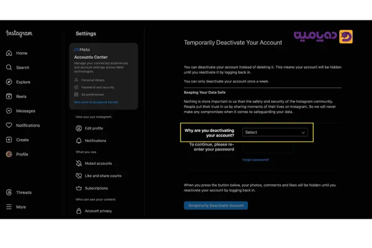This screenshot has height=248, width=372.
Task: Click the Notifications heart icon
Action: (x=9, y=125)
